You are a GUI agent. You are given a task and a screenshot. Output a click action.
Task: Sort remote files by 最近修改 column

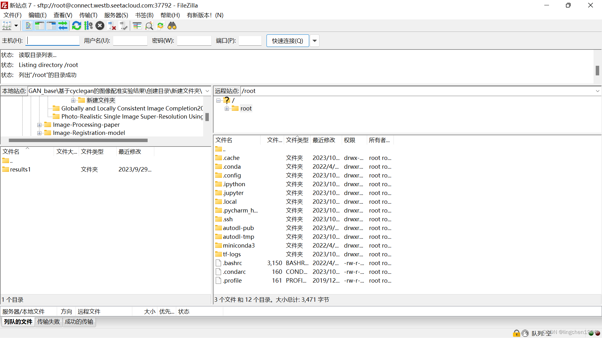324,140
